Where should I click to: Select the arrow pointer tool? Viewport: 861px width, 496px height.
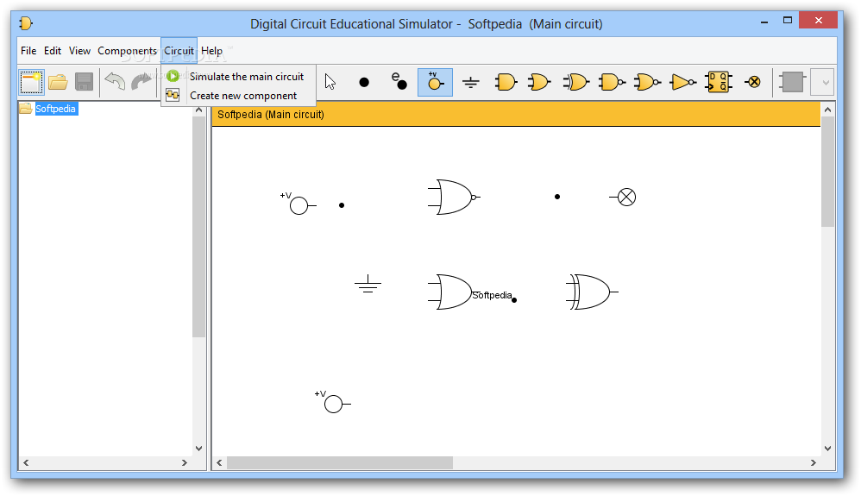[x=330, y=82]
